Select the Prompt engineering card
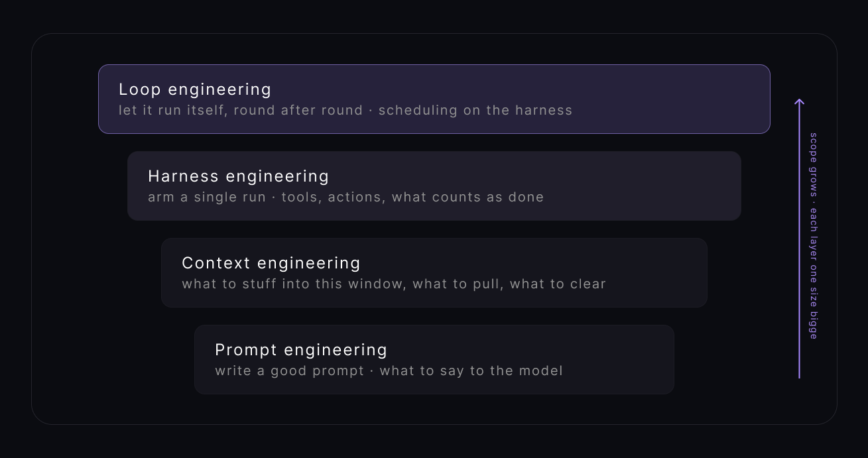The width and height of the screenshot is (868, 458). [x=434, y=360]
